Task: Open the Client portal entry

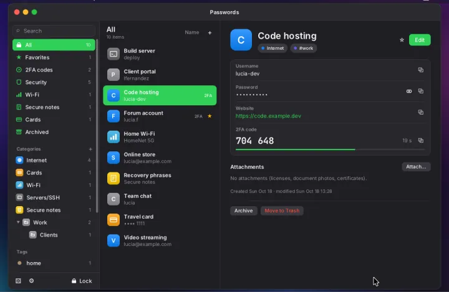Action: tap(160, 75)
